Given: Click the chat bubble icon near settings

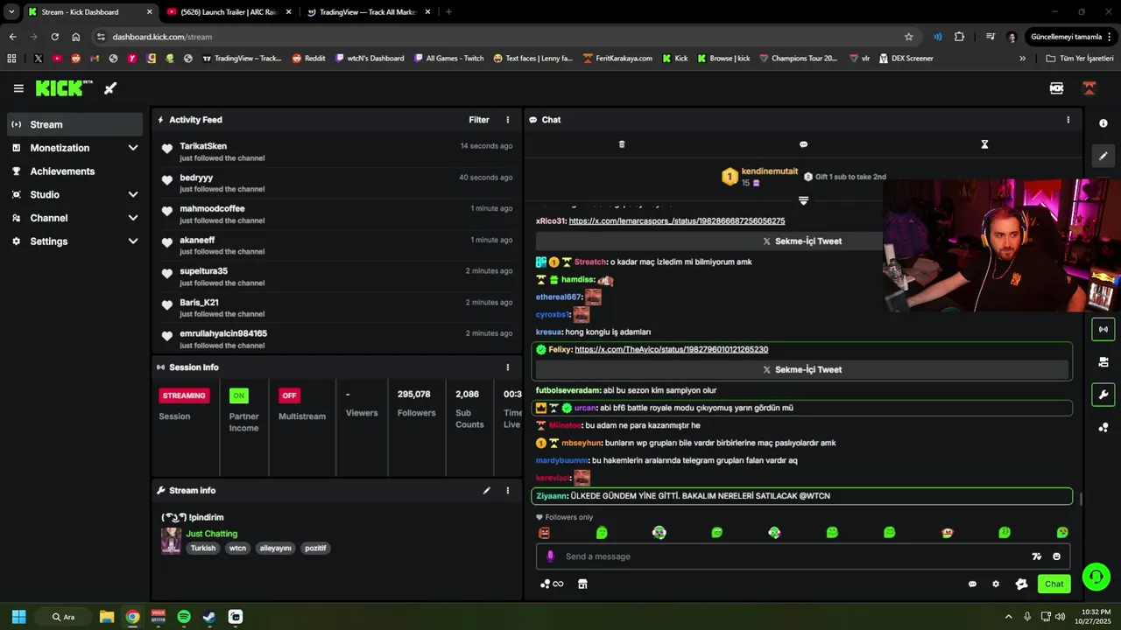Looking at the screenshot, I should point(972,584).
